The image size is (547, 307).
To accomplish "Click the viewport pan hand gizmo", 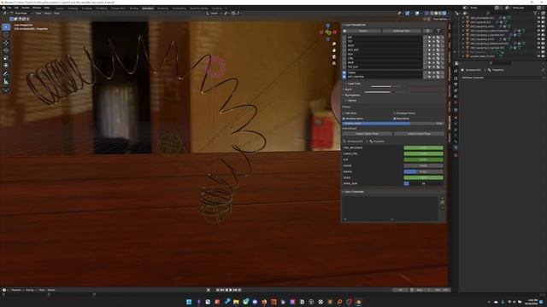I will pos(334,50).
